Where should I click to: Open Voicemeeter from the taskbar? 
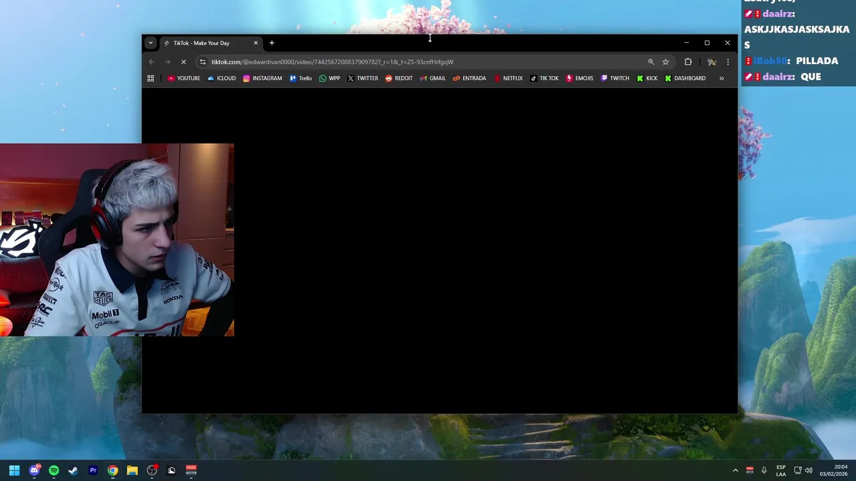tap(191, 470)
